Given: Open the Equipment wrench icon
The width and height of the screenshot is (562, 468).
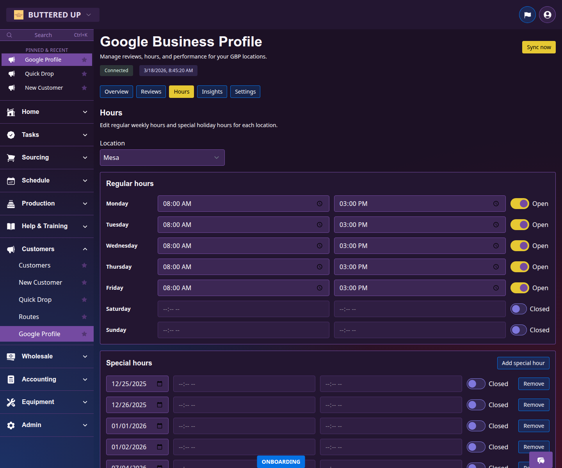Looking at the screenshot, I should pos(11,402).
